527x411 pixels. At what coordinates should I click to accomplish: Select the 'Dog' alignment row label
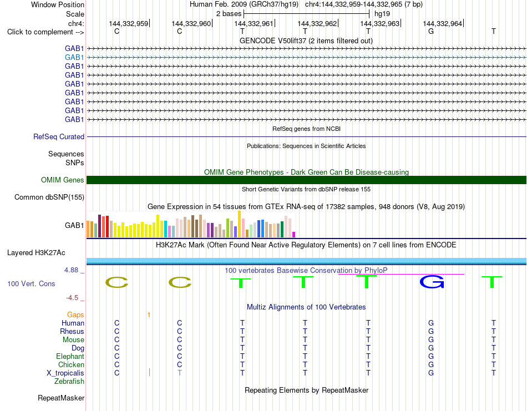point(78,348)
